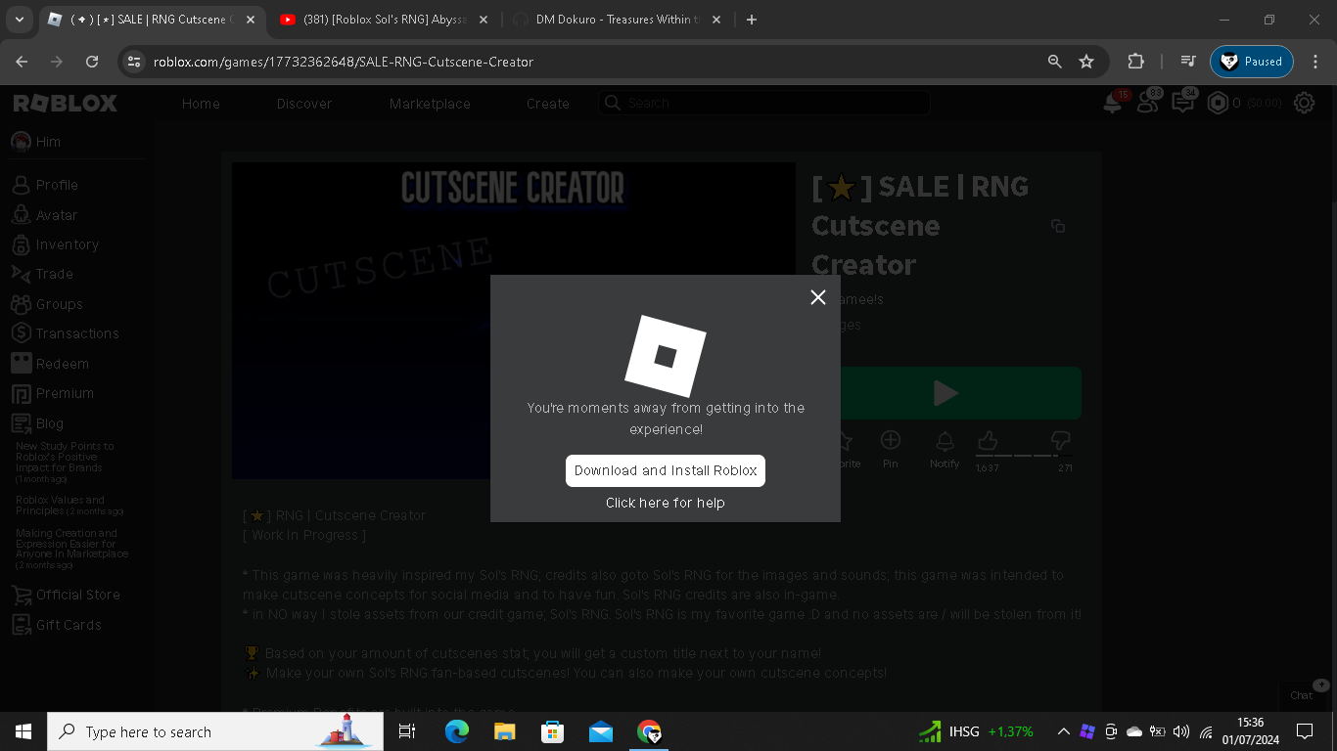This screenshot has width=1337, height=751.
Task: Close the download prompt dialog
Action: click(x=818, y=297)
